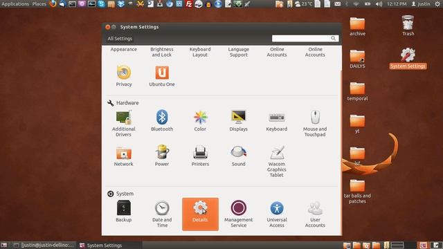
Task: Open Color settings
Action: [x=200, y=120]
